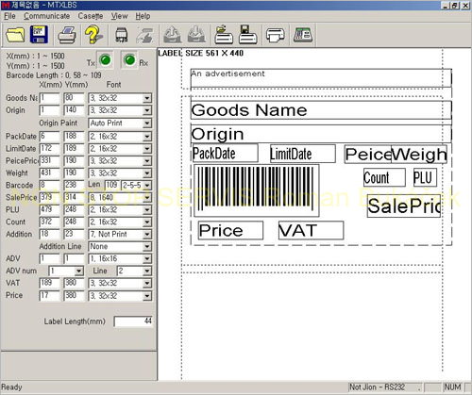This screenshot has height=395, width=472.
Task: Open the Communicate menu
Action: 47,16
